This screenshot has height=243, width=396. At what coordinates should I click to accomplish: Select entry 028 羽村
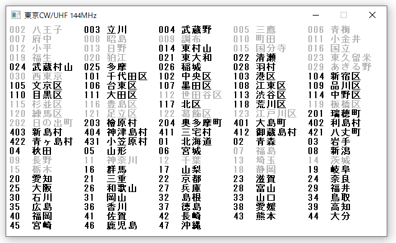pyautogui.click(x=255, y=67)
